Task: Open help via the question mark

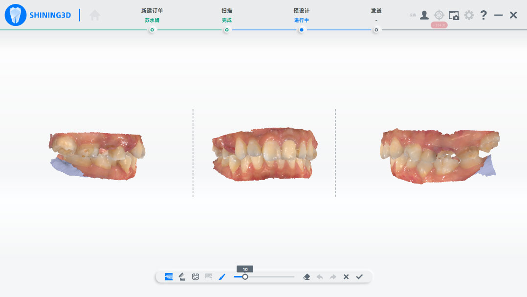Action: pyautogui.click(x=483, y=15)
